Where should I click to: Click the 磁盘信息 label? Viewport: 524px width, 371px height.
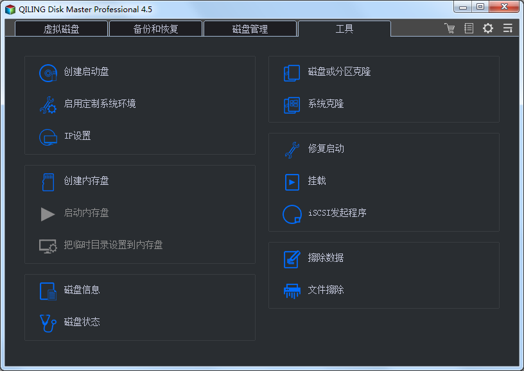coord(82,290)
